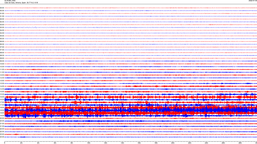Viewport: 257px width, 144px height.
Task: Click the "03:30" time row label
Action: (2, 27)
